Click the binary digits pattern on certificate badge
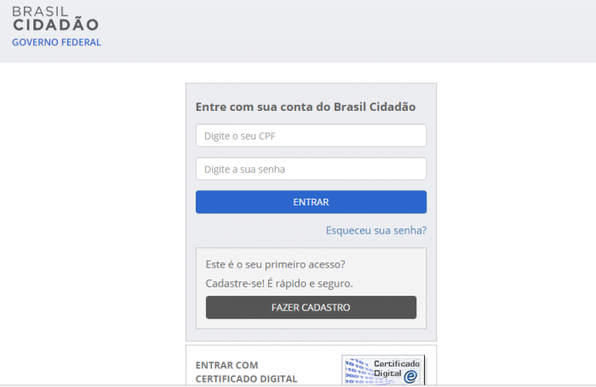The height and width of the screenshot is (387, 596). pos(358,371)
